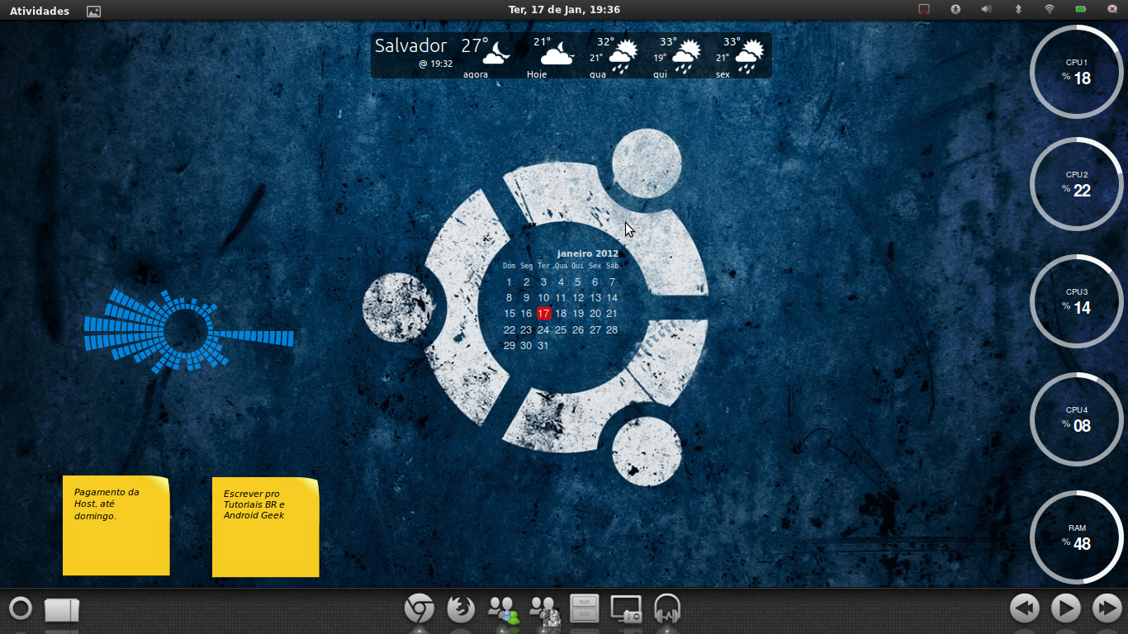Click the Dom weekday header in calendar
Image resolution: width=1128 pixels, height=634 pixels.
[x=509, y=266]
